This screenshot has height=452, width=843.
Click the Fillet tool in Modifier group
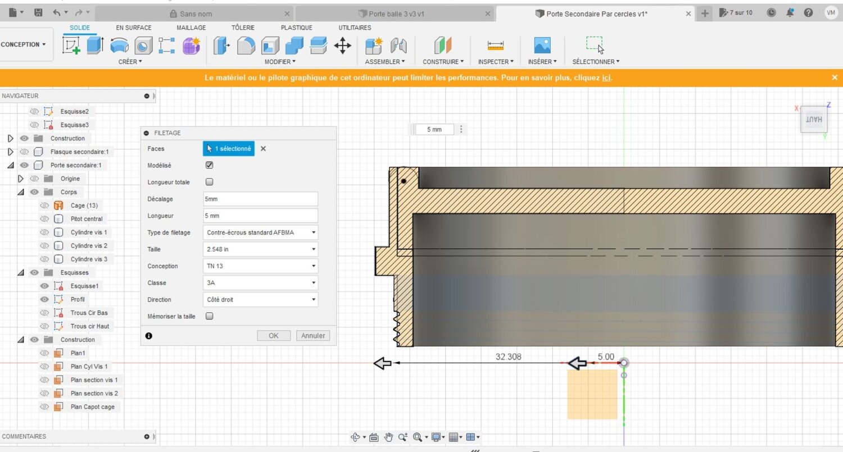click(246, 45)
